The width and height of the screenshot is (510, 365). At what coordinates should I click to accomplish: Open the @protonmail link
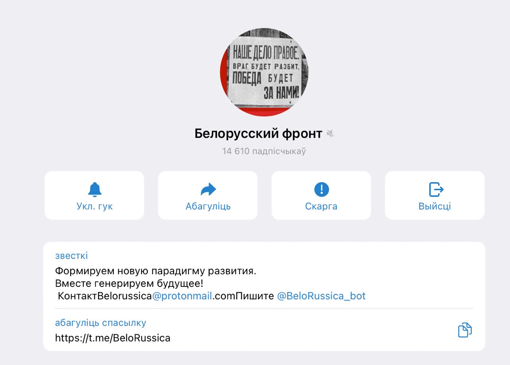tap(182, 296)
